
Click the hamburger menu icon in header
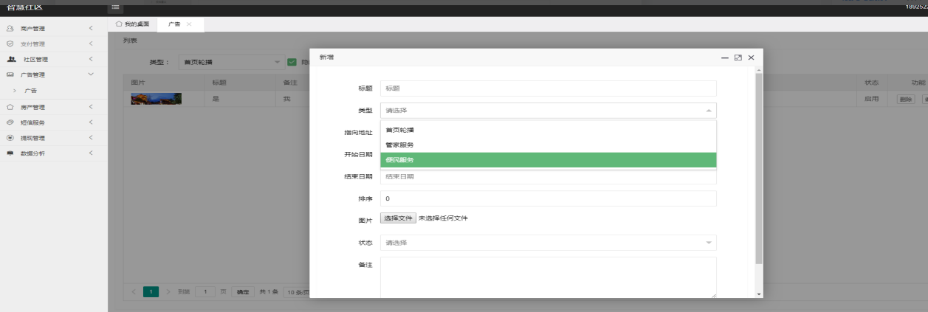pos(116,7)
